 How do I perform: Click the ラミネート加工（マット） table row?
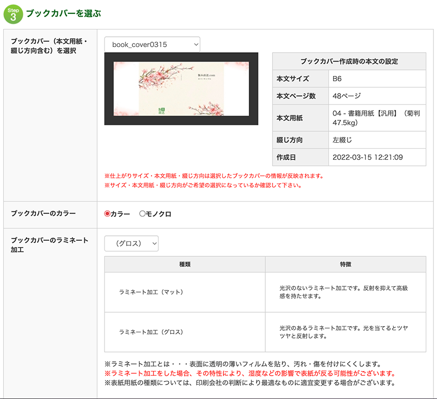[x=151, y=292]
